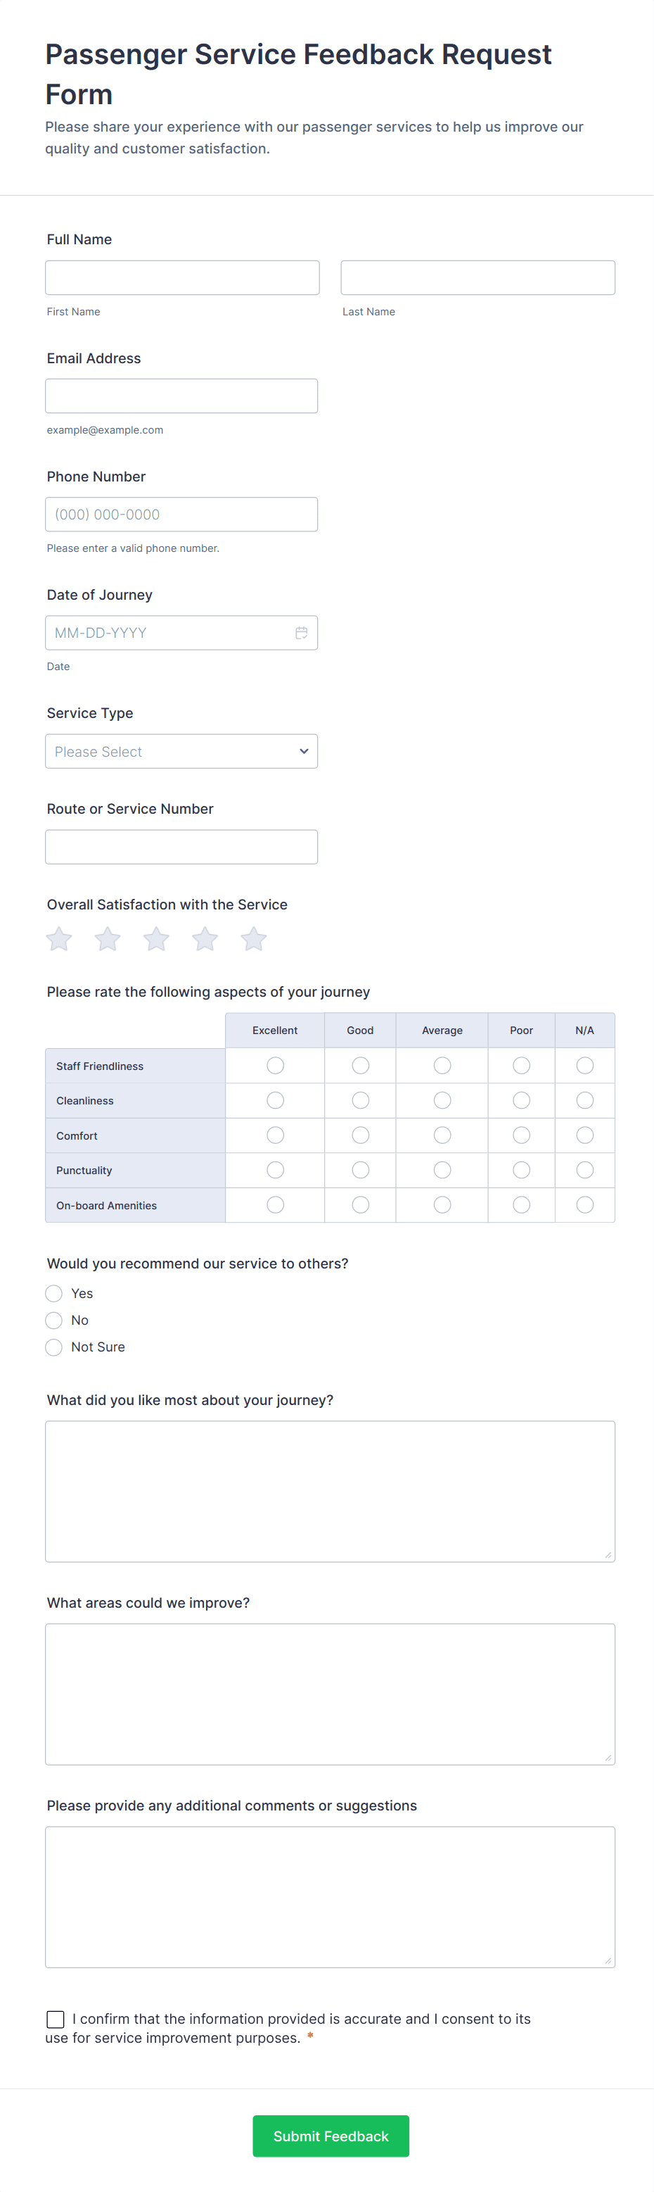Choose the third star rating

pos(155,938)
